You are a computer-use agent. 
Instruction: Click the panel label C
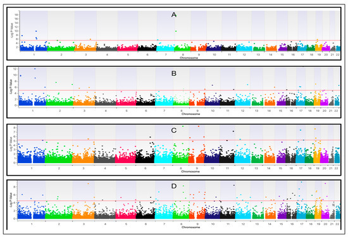click(x=174, y=130)
